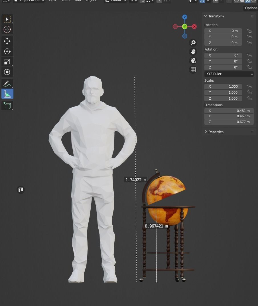Click the small round icon left of viewport
The height and width of the screenshot is (306, 258).
(x=21, y=190)
